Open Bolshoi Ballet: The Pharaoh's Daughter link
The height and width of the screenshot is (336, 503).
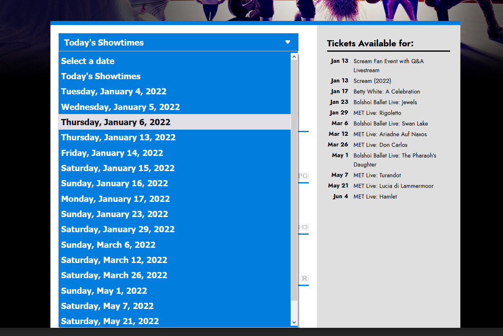point(395,160)
